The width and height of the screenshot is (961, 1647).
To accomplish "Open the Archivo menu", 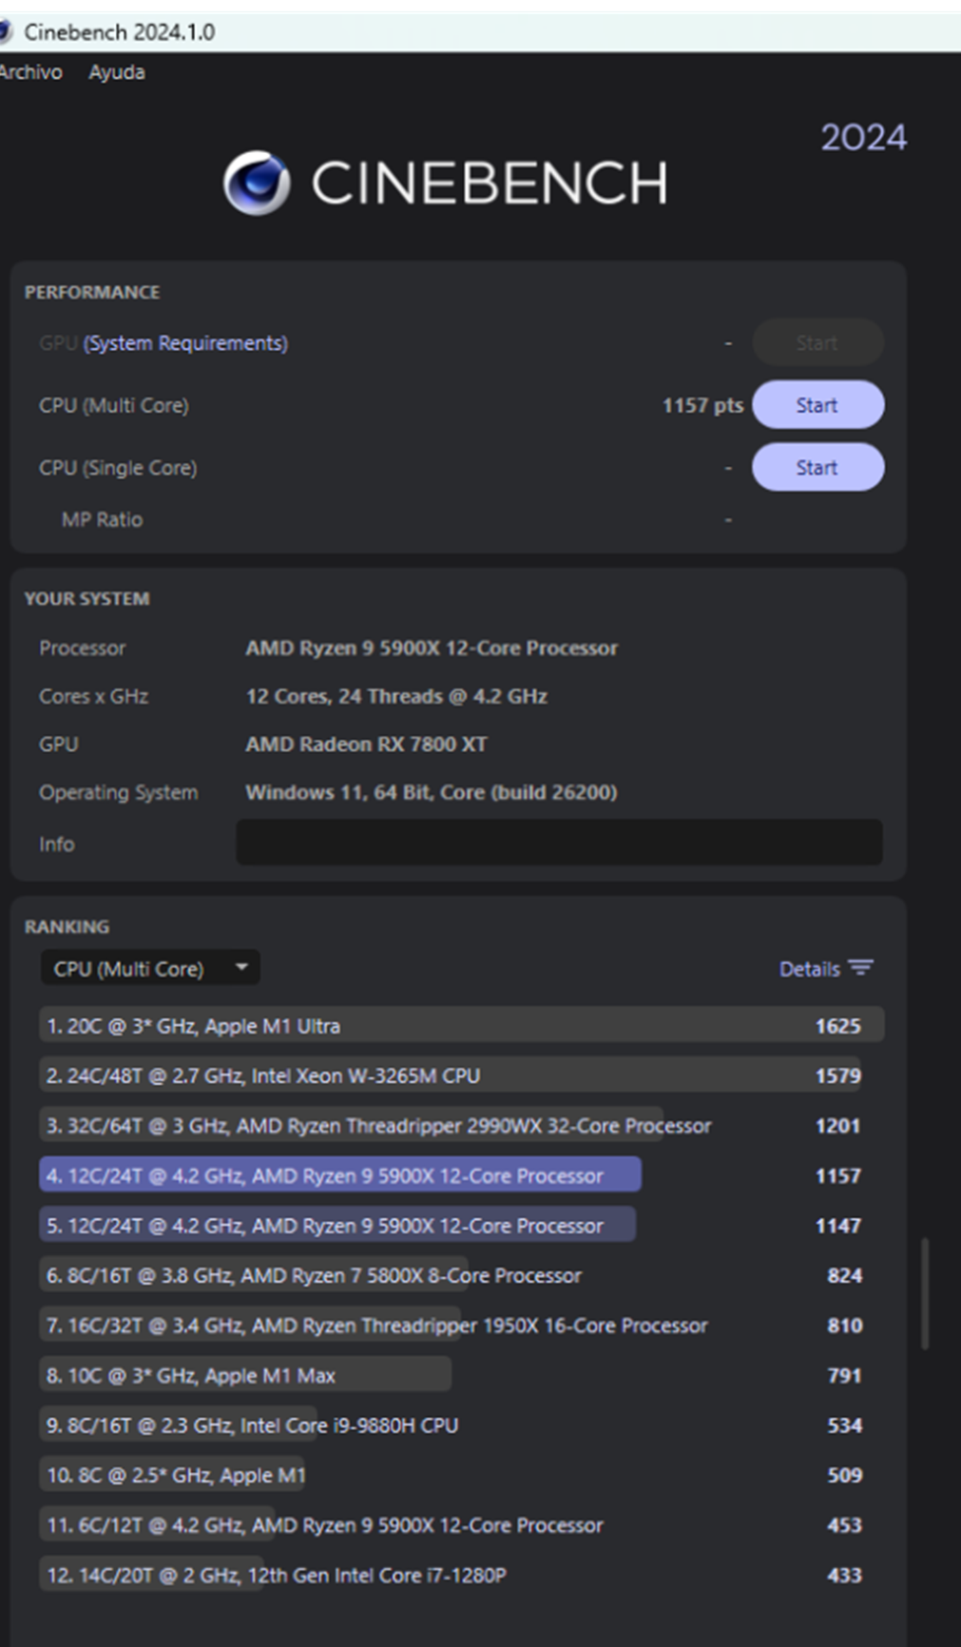I will 29,71.
